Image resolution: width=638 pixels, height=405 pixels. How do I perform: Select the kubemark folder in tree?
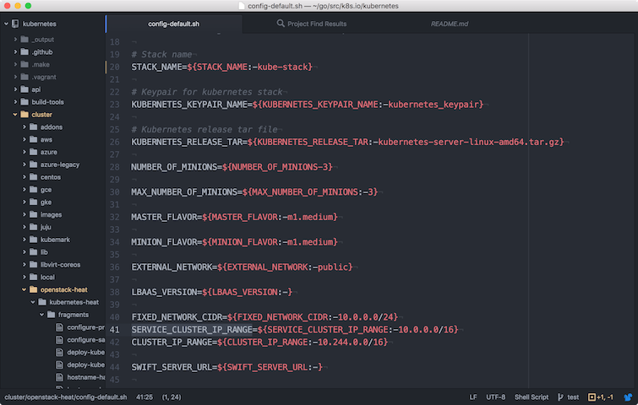pos(55,240)
